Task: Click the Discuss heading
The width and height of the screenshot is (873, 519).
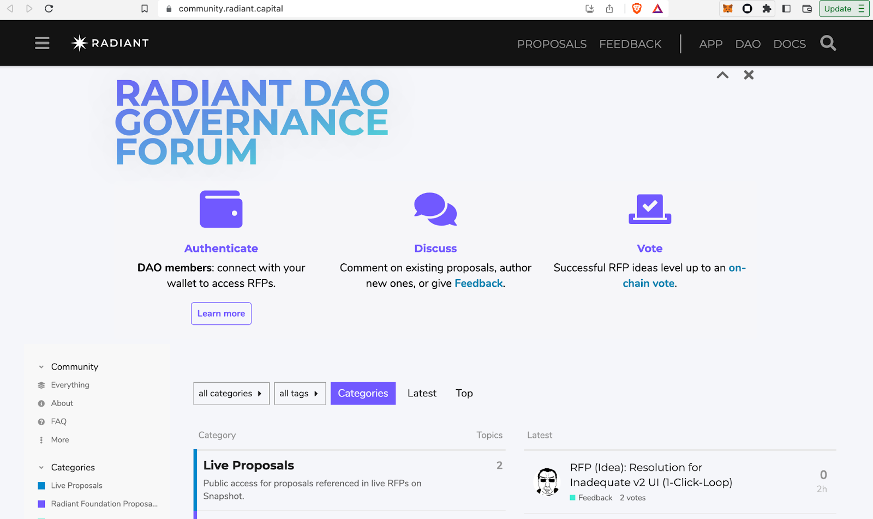Action: pyautogui.click(x=435, y=249)
